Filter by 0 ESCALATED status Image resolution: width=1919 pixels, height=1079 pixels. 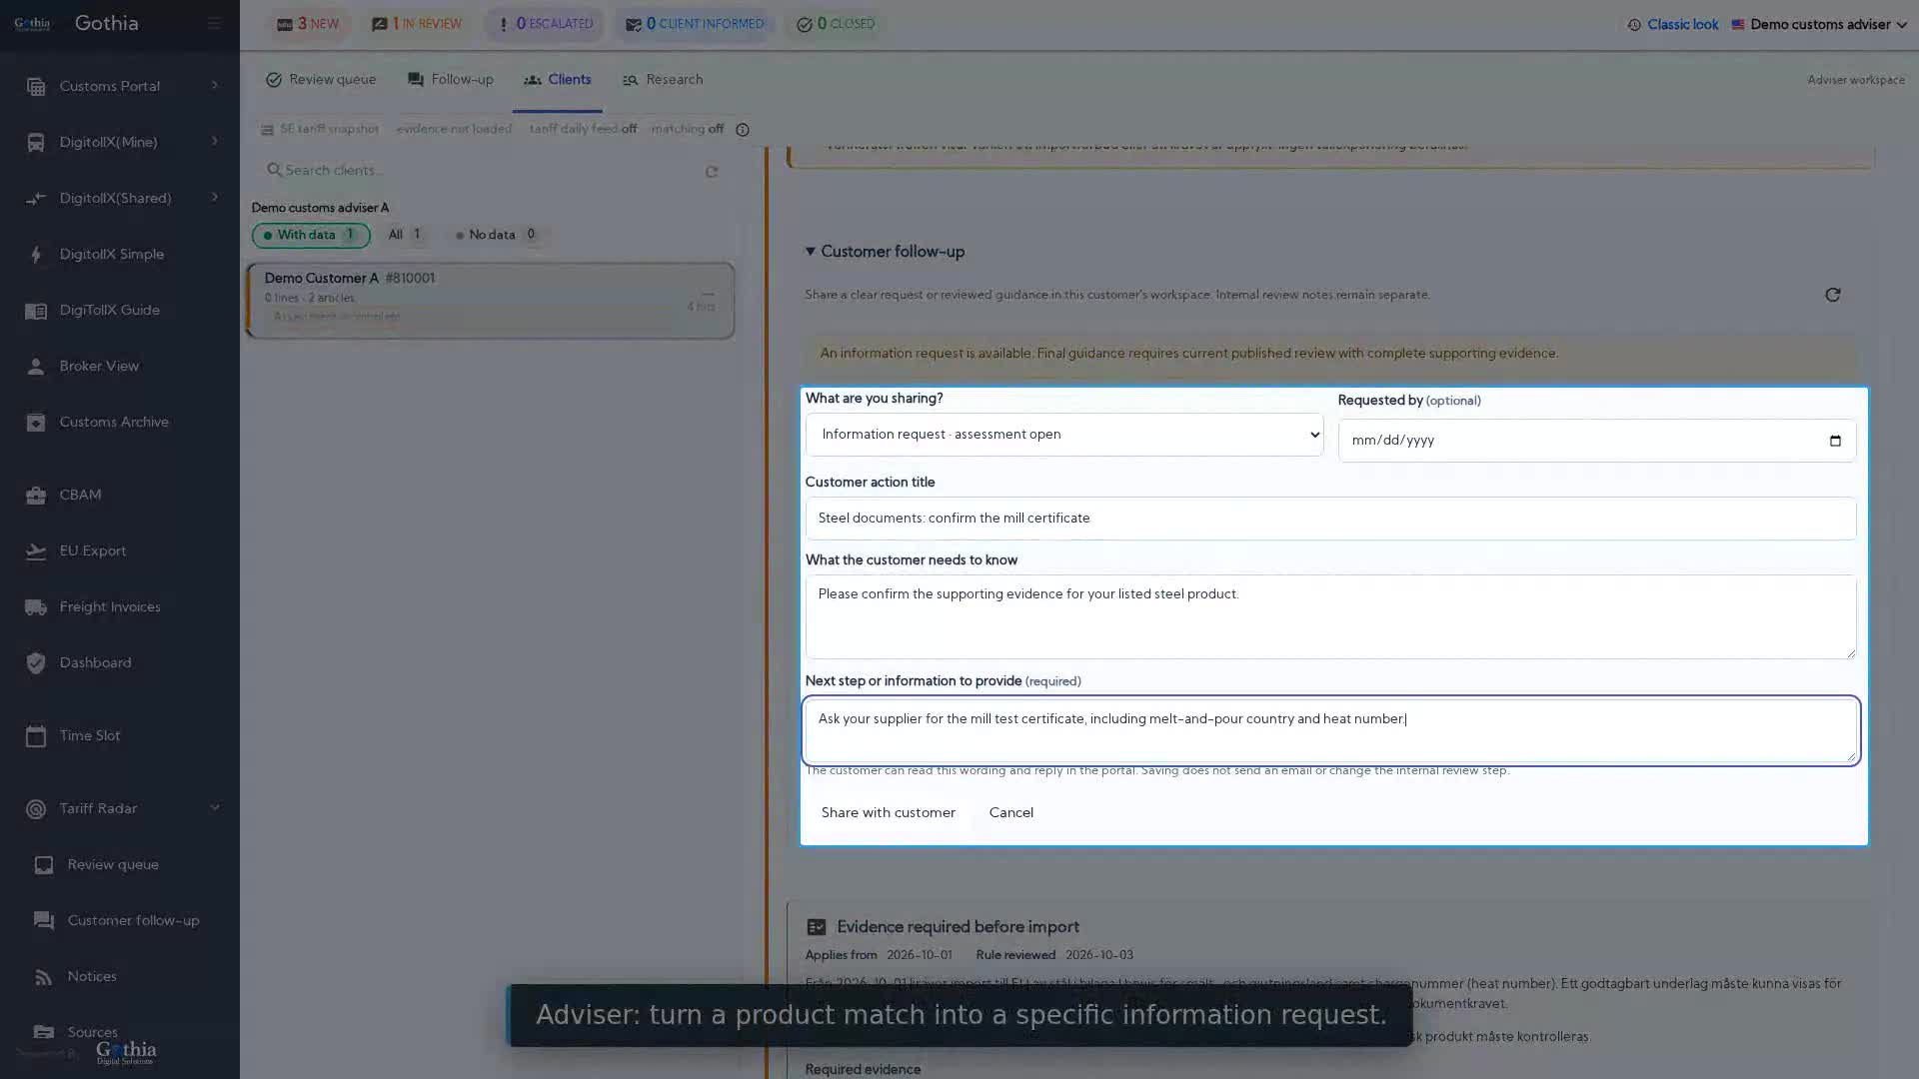(545, 24)
